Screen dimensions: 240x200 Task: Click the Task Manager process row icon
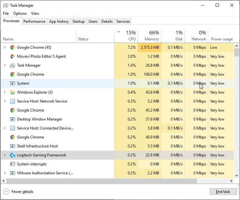coord(13,65)
